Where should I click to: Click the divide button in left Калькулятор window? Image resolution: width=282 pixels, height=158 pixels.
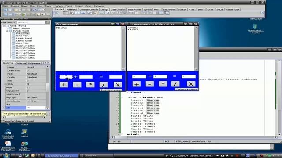[x=104, y=85]
